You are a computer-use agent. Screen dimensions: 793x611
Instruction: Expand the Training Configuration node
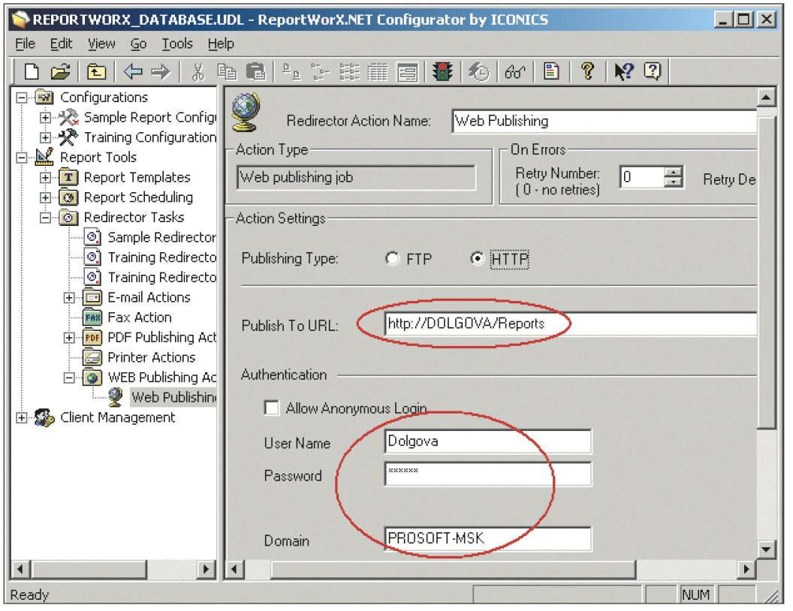pyautogui.click(x=45, y=137)
